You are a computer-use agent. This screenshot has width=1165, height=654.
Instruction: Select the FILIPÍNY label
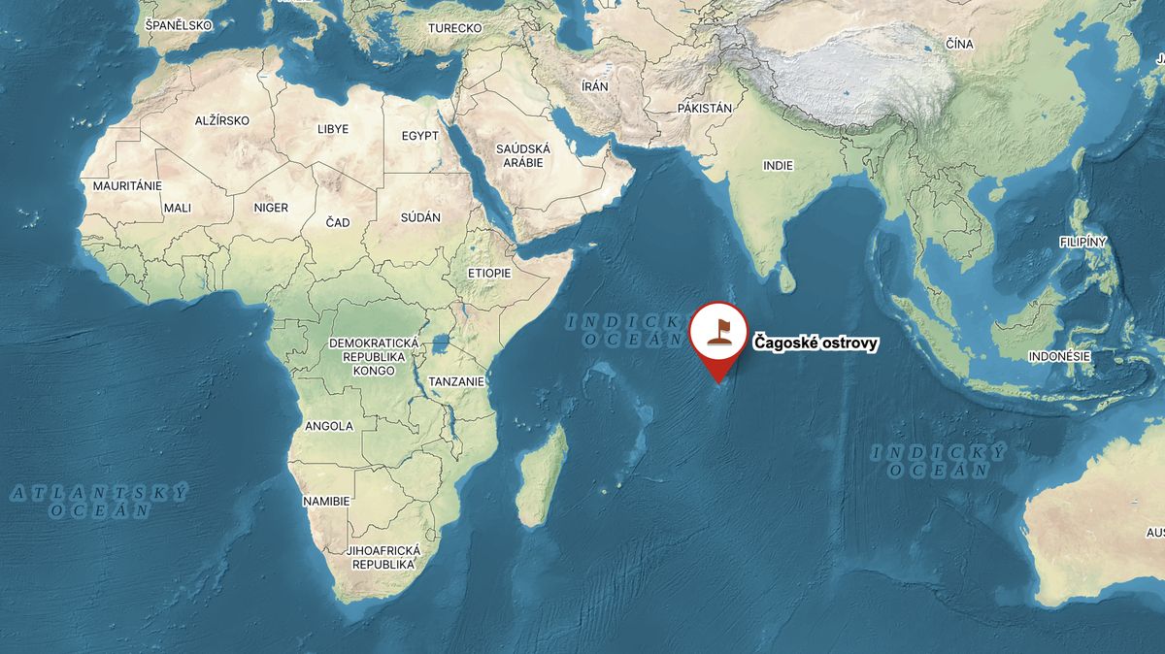point(1083,241)
